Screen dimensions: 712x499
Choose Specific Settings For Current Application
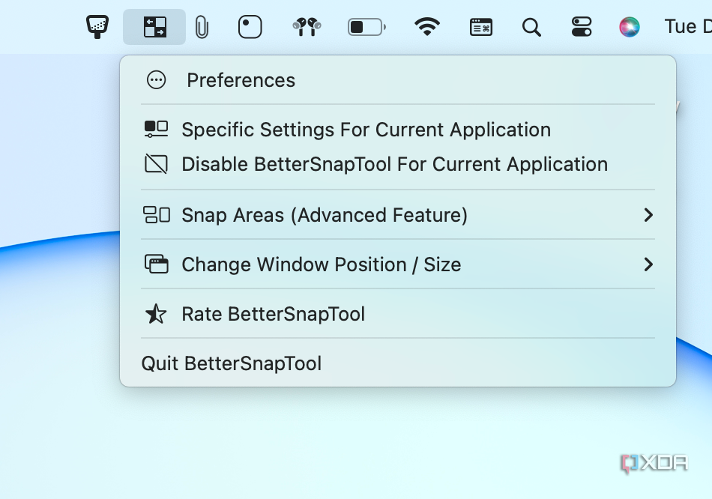pos(398,130)
